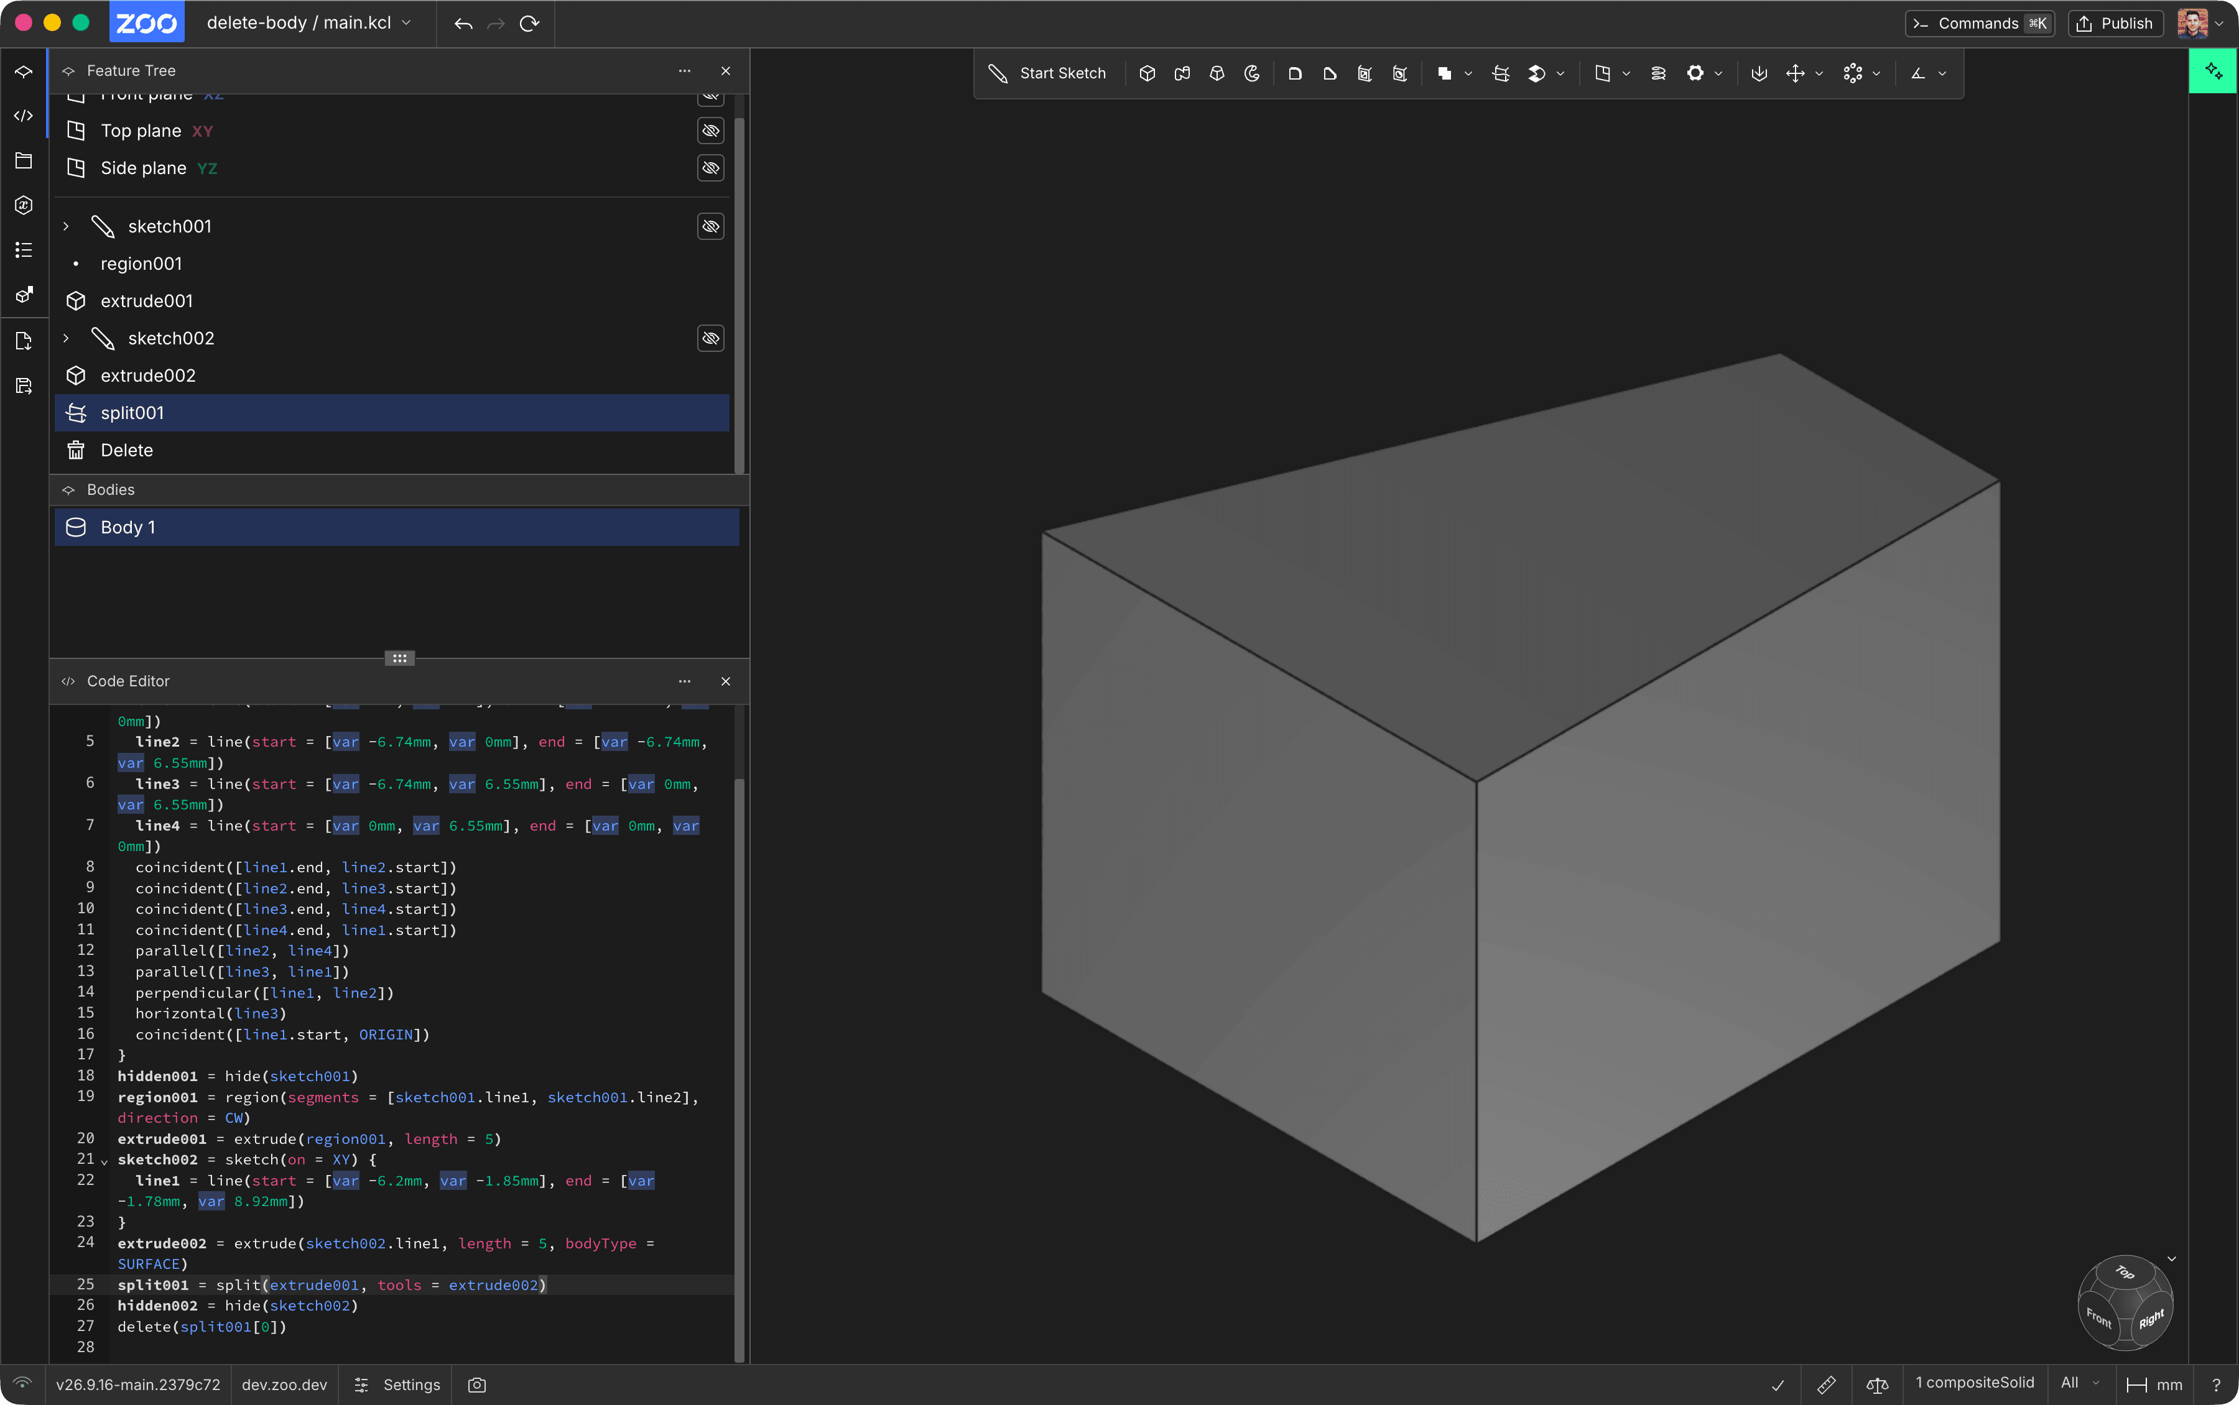Image resolution: width=2239 pixels, height=1405 pixels.
Task: Open the code pane from left sidebar
Action: coord(24,115)
